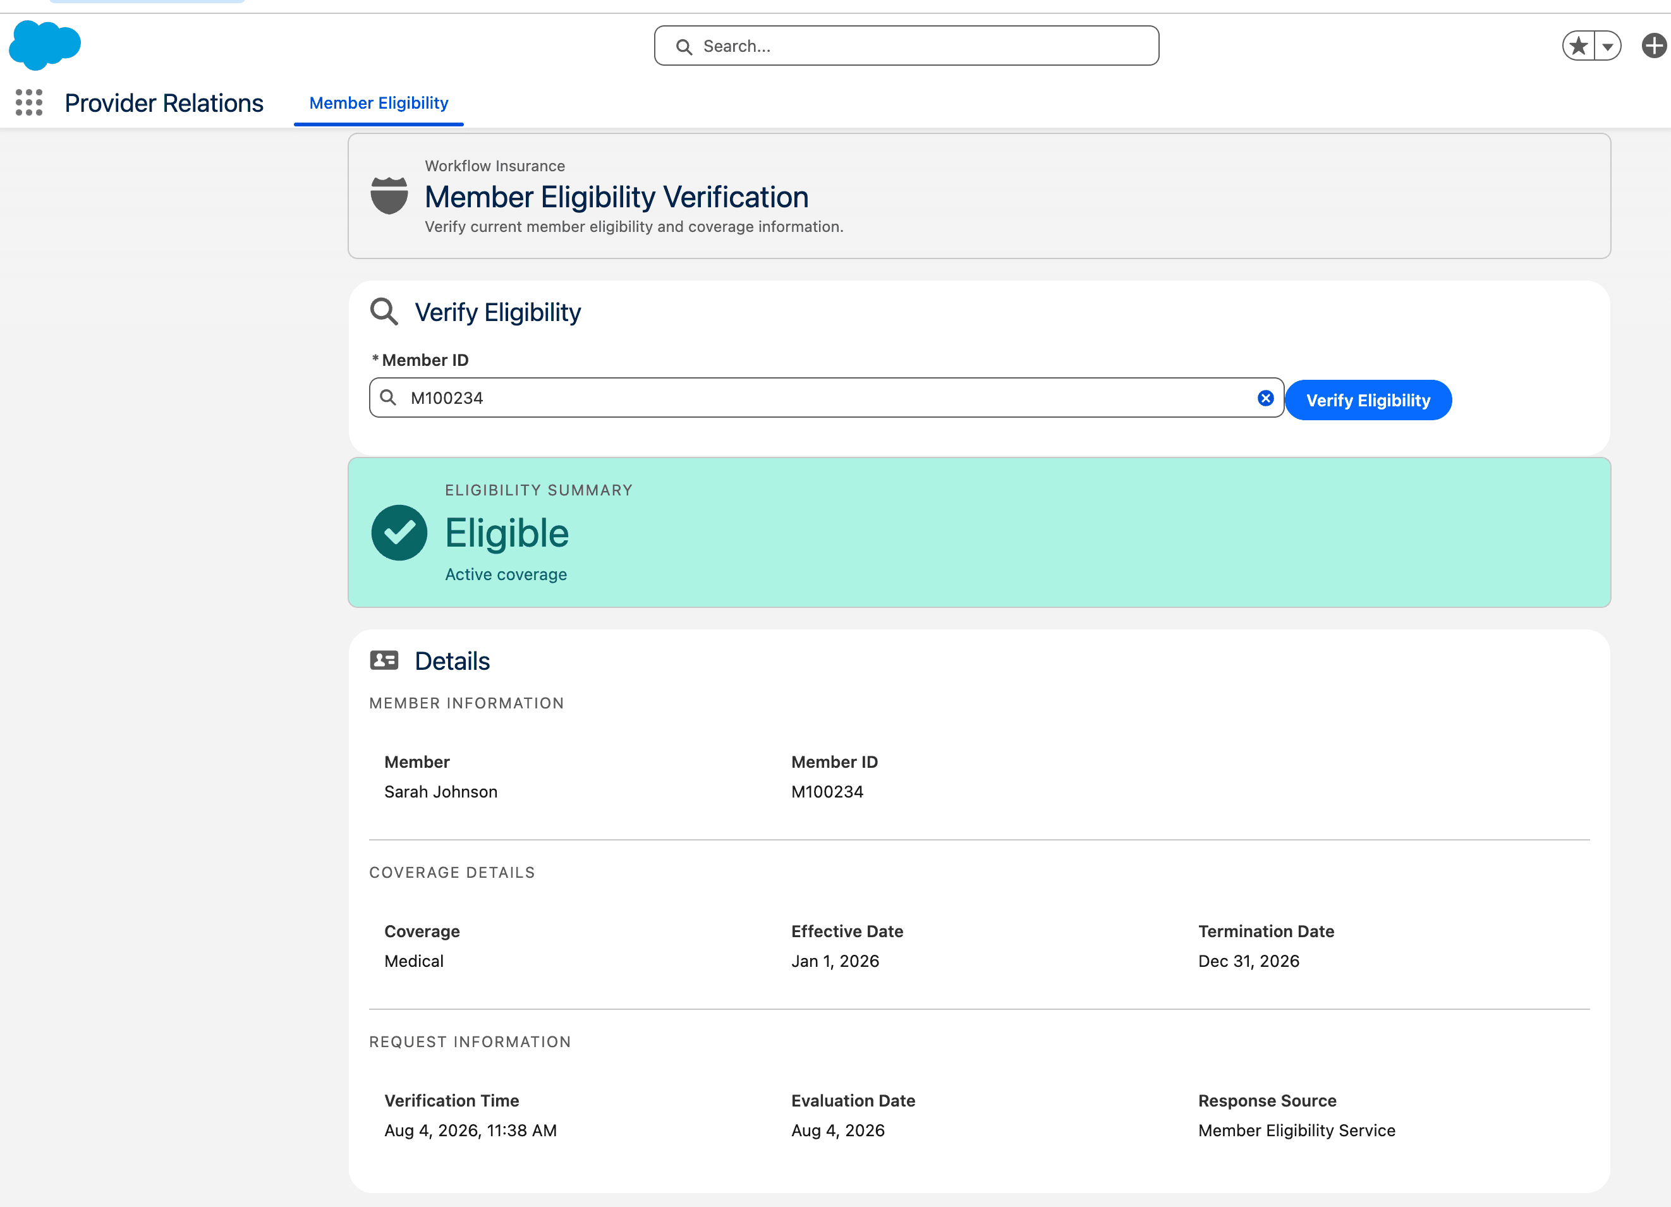The image size is (1671, 1207).
Task: Click the Details ID card icon
Action: tap(384, 660)
